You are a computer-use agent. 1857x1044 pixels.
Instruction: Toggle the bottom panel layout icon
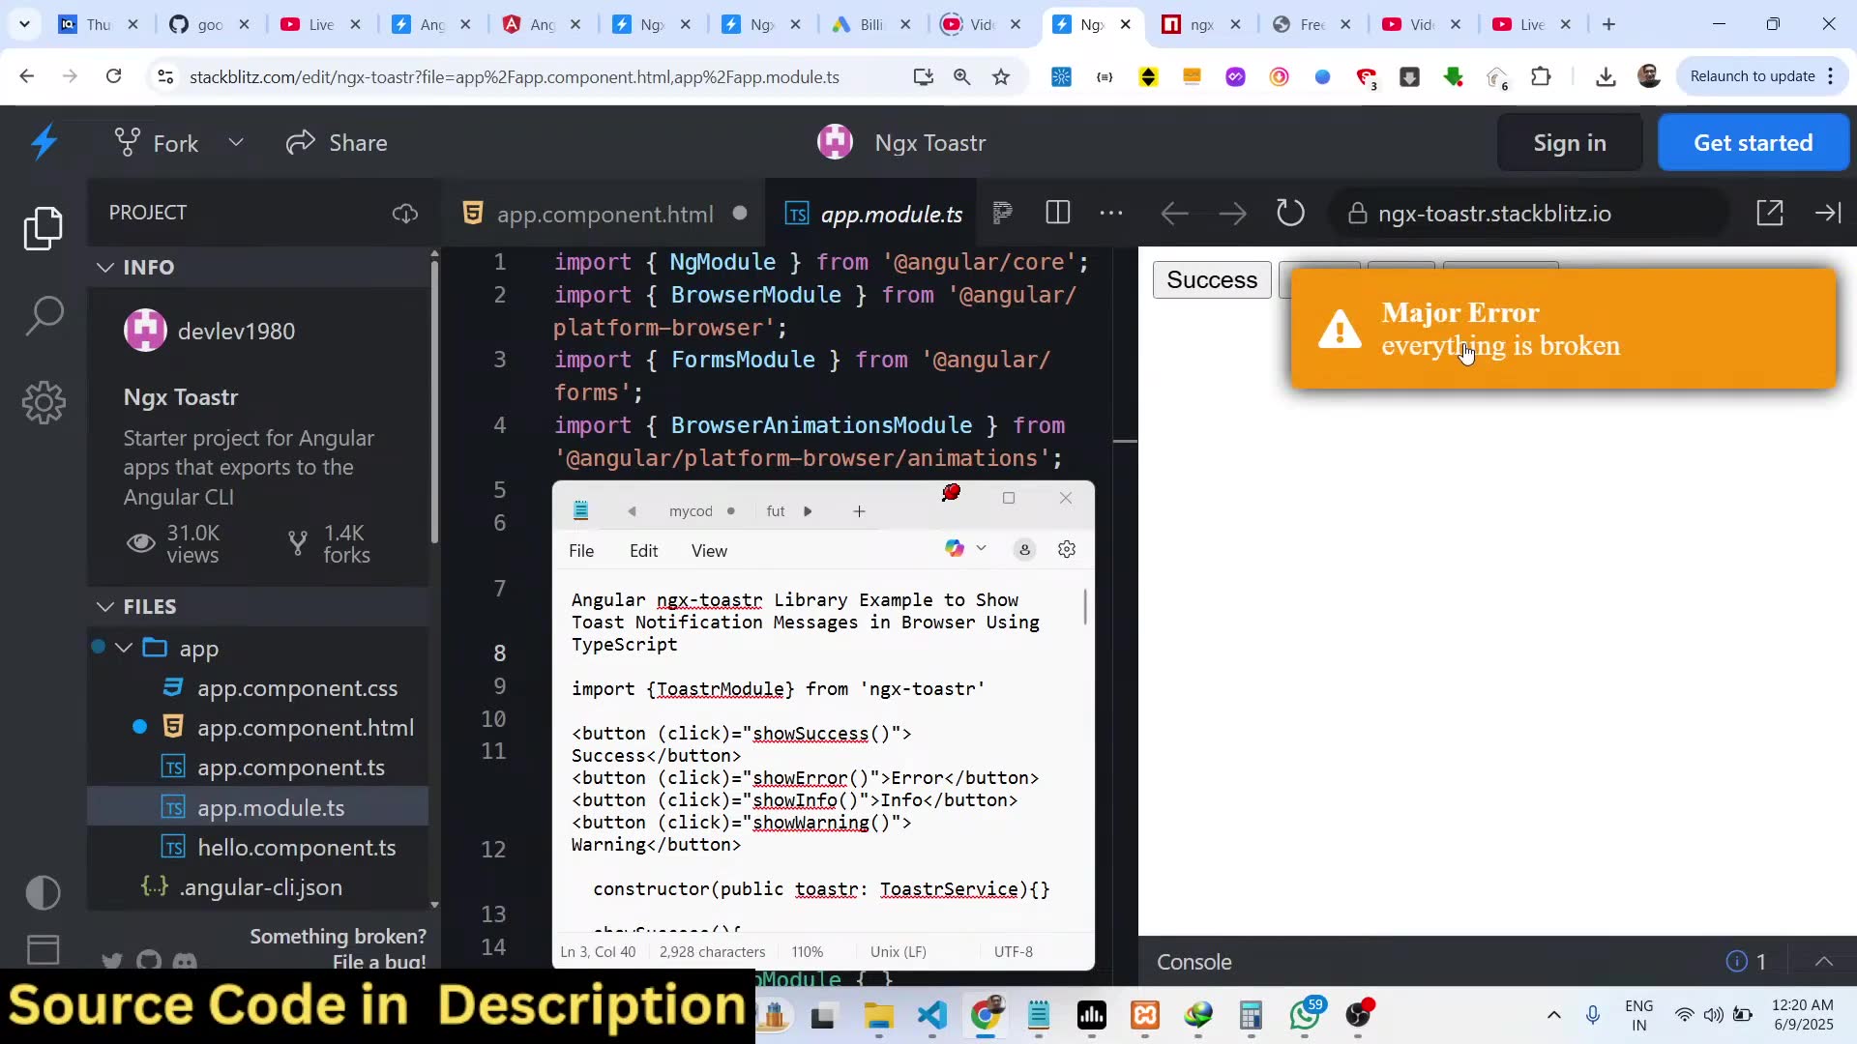click(x=44, y=949)
